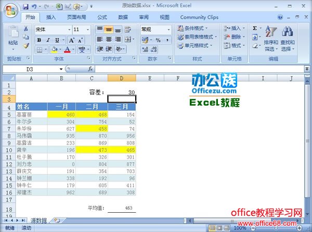
Task: Click 插入 cells button
Action: [234, 28]
